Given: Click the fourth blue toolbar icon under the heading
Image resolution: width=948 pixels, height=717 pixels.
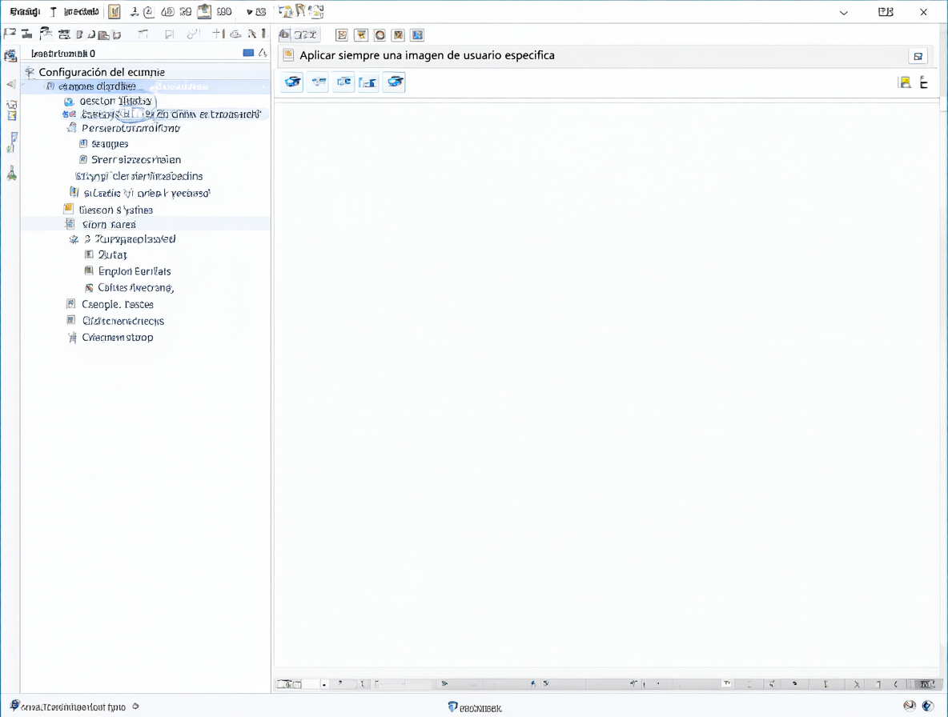Looking at the screenshot, I should coord(368,82).
